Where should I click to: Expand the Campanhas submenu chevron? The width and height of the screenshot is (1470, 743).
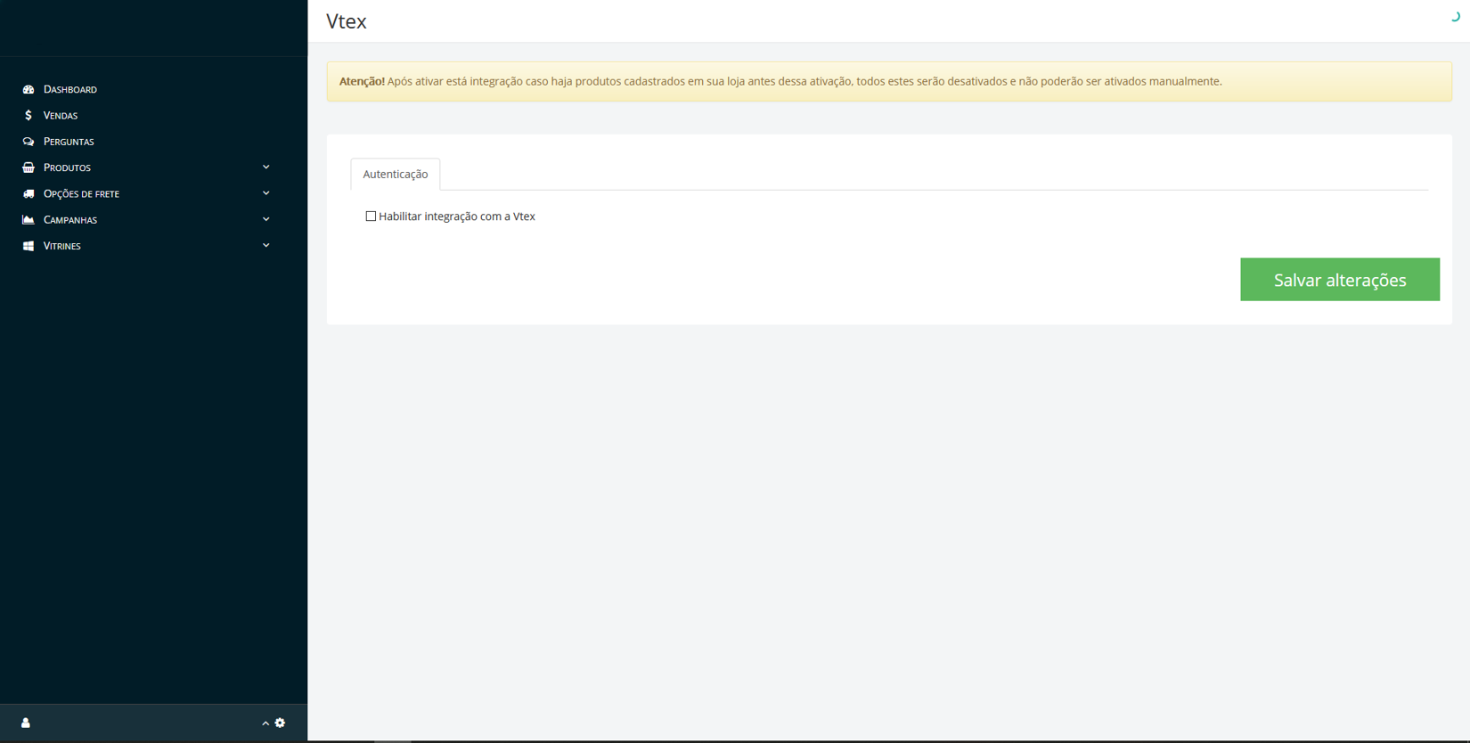266,219
